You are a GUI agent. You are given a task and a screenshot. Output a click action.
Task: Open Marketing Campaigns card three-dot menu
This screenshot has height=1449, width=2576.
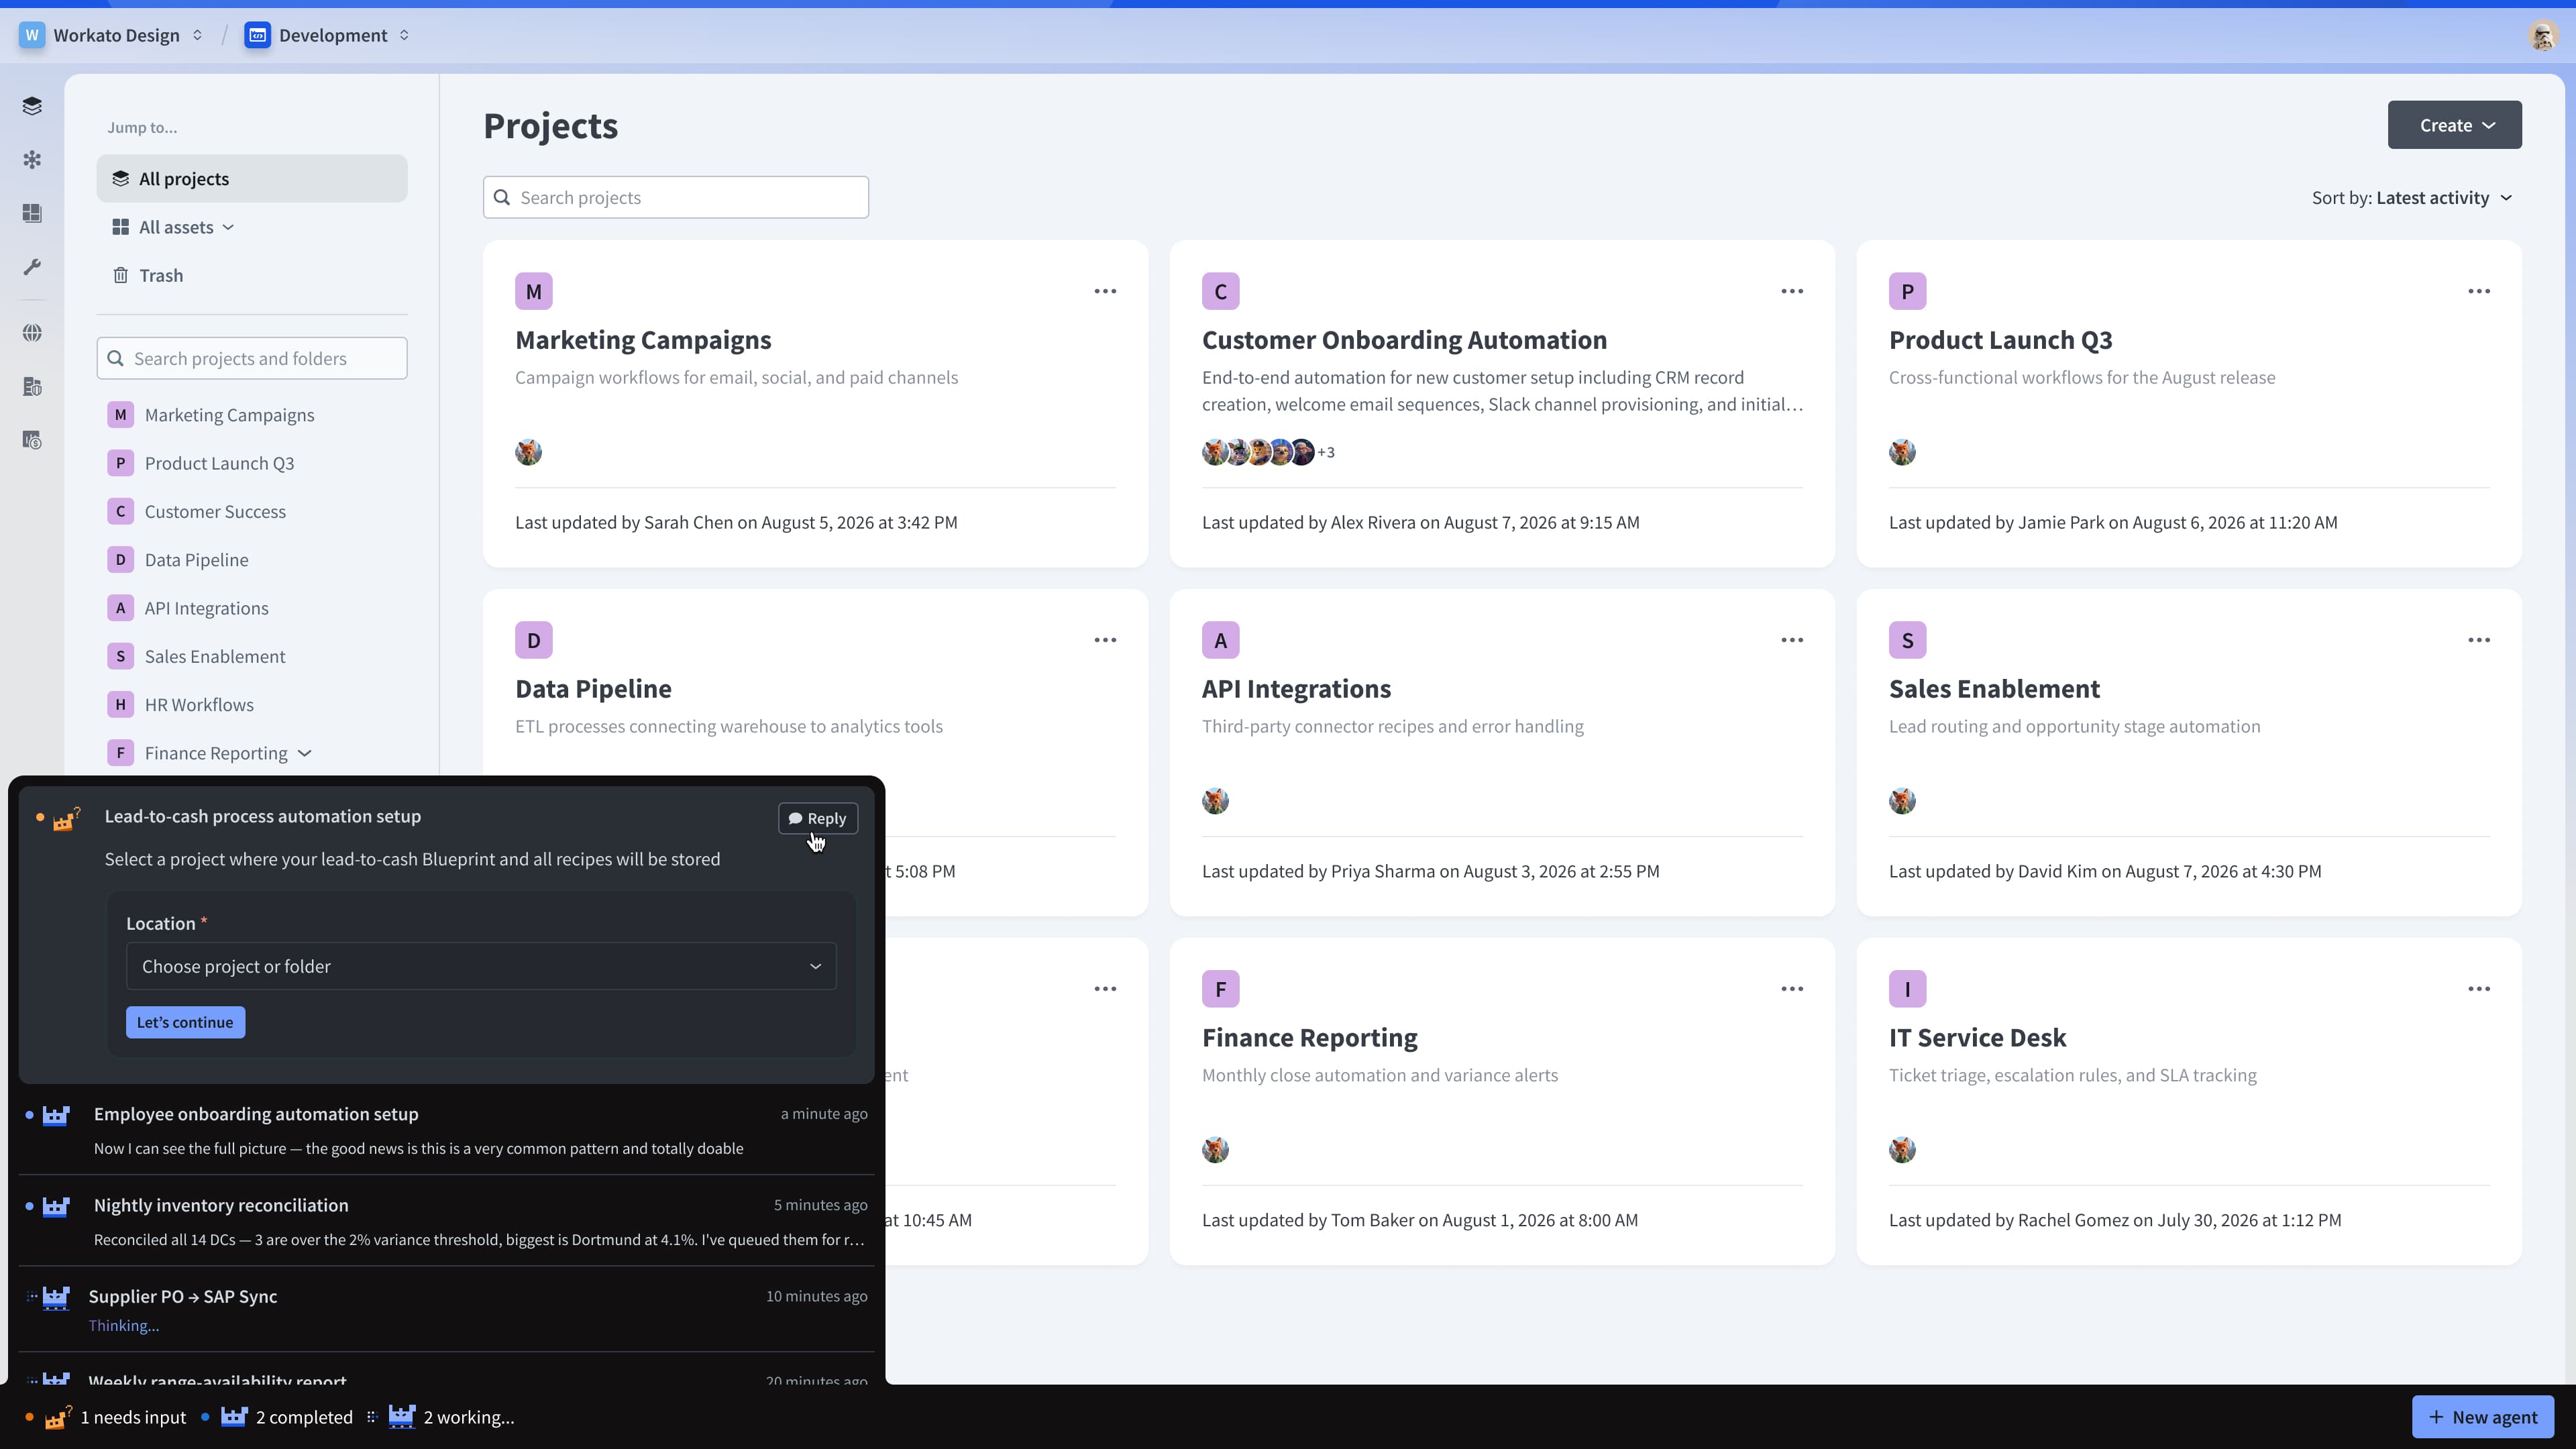pos(1105,291)
